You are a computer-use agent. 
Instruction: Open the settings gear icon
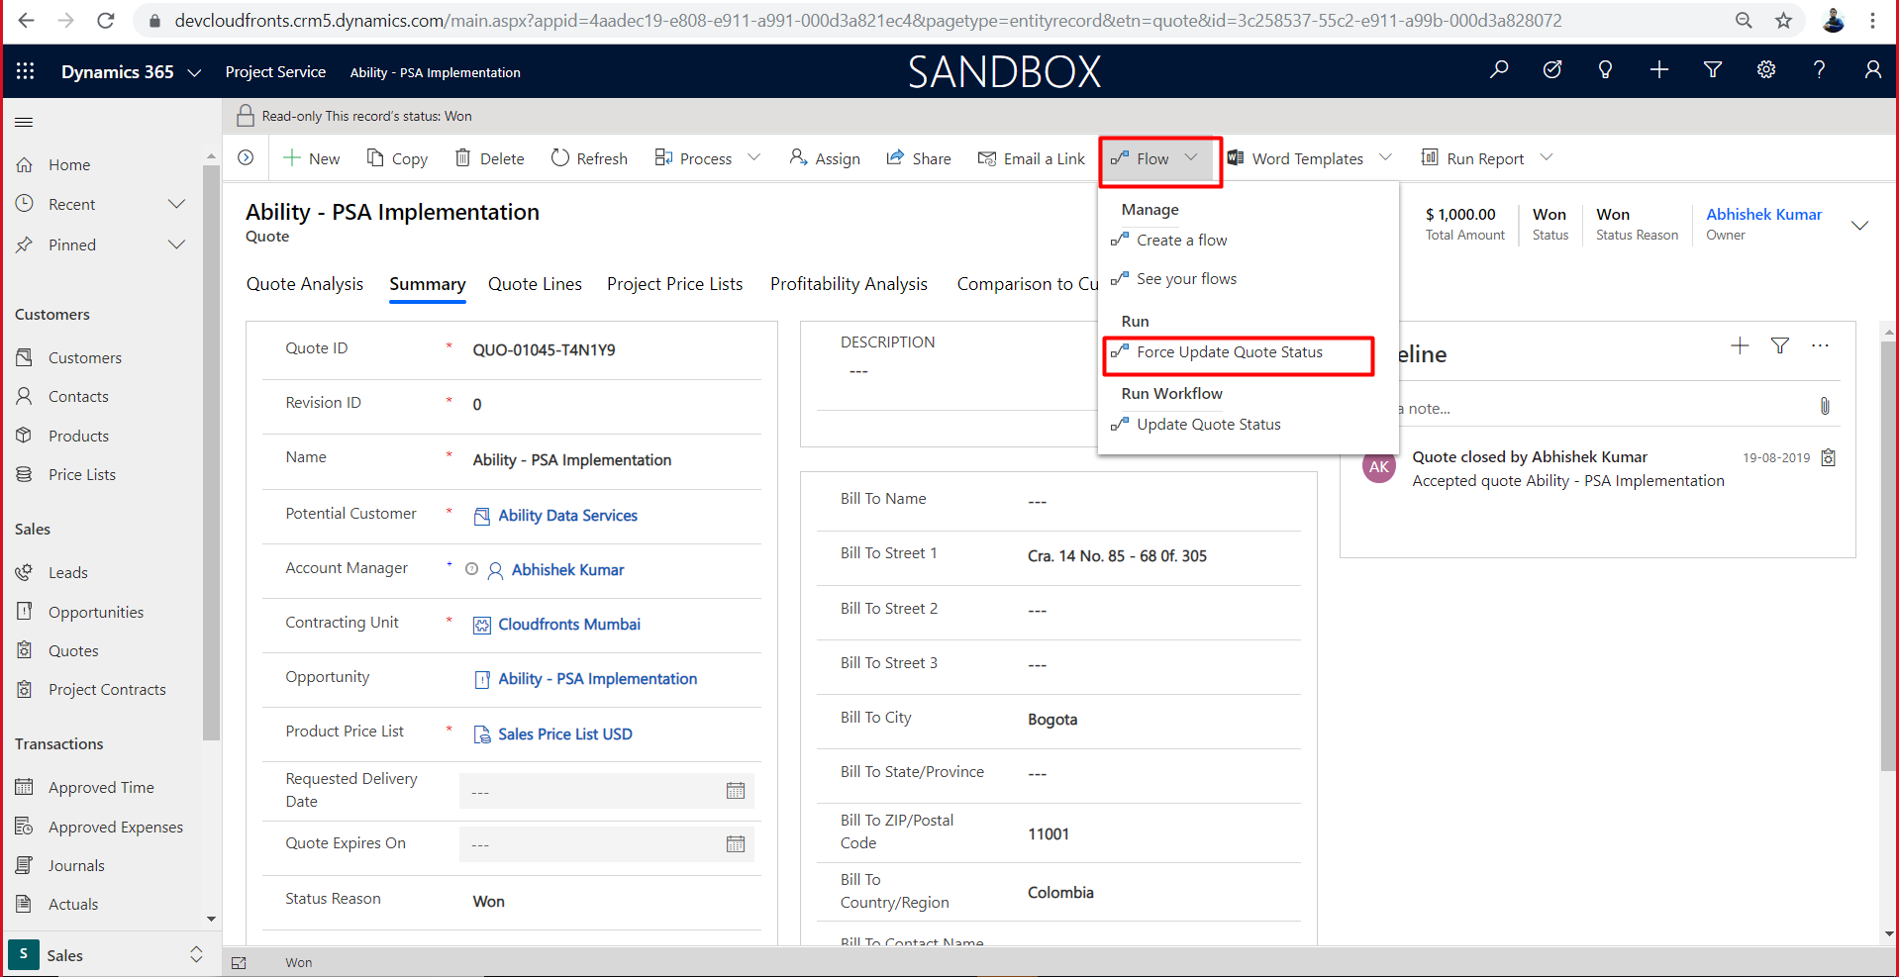click(1766, 69)
